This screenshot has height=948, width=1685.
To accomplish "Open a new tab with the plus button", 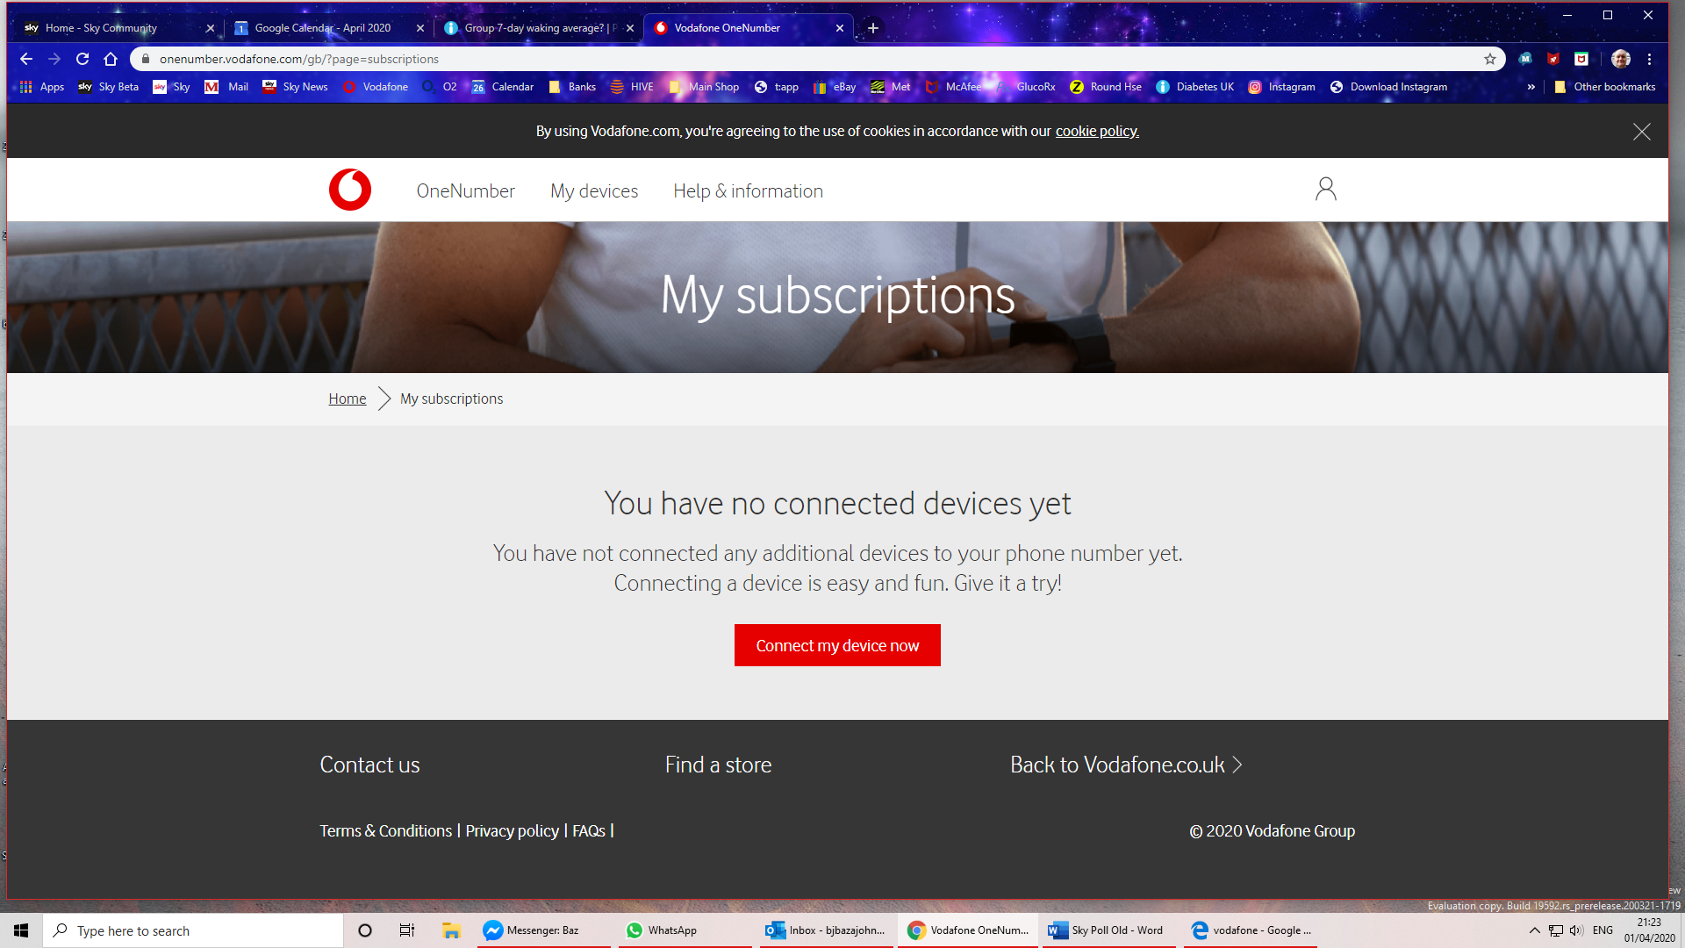I will [872, 28].
